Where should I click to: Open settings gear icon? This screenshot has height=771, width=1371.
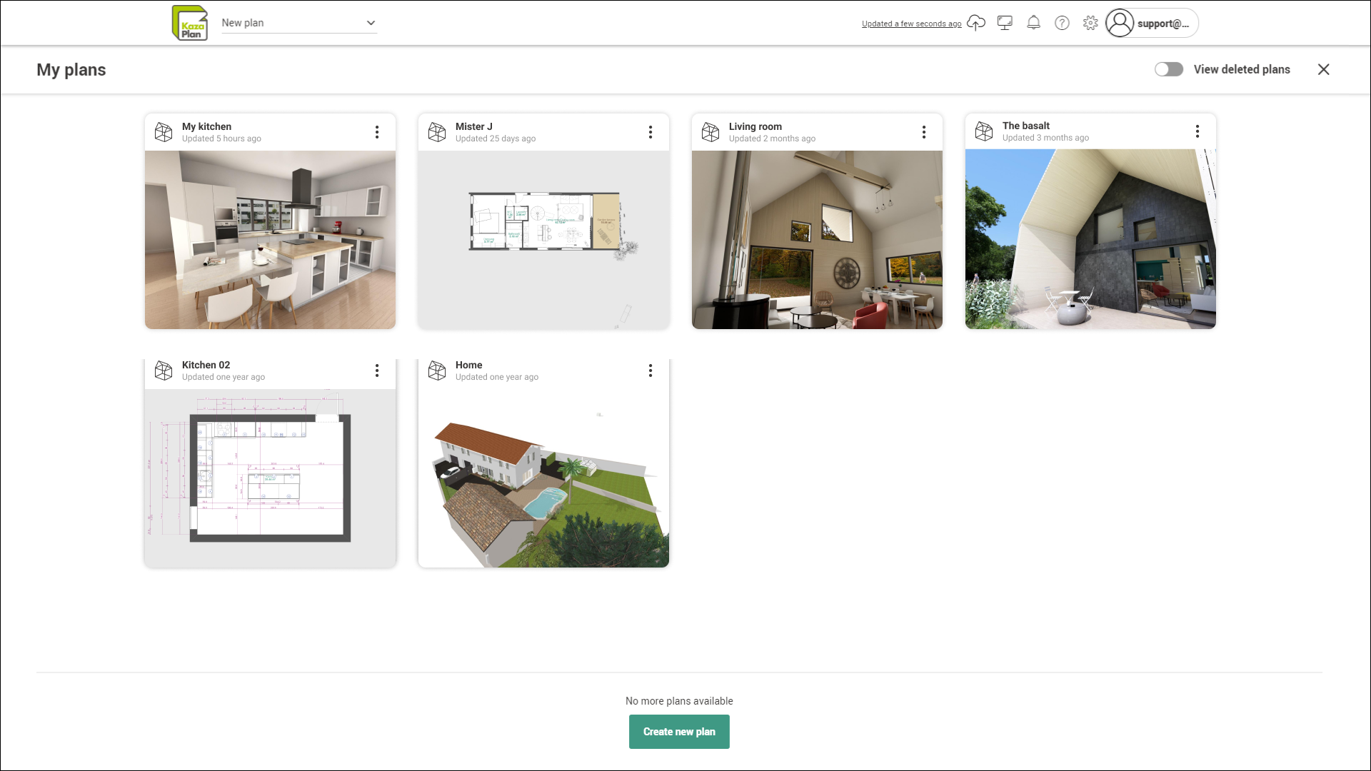(x=1090, y=23)
